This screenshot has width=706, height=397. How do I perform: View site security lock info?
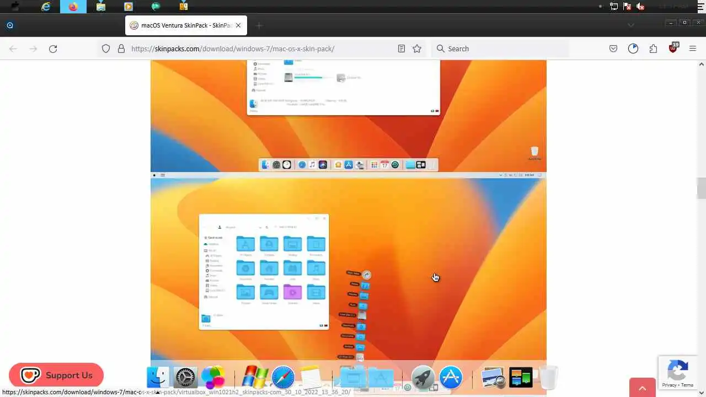pos(121,49)
